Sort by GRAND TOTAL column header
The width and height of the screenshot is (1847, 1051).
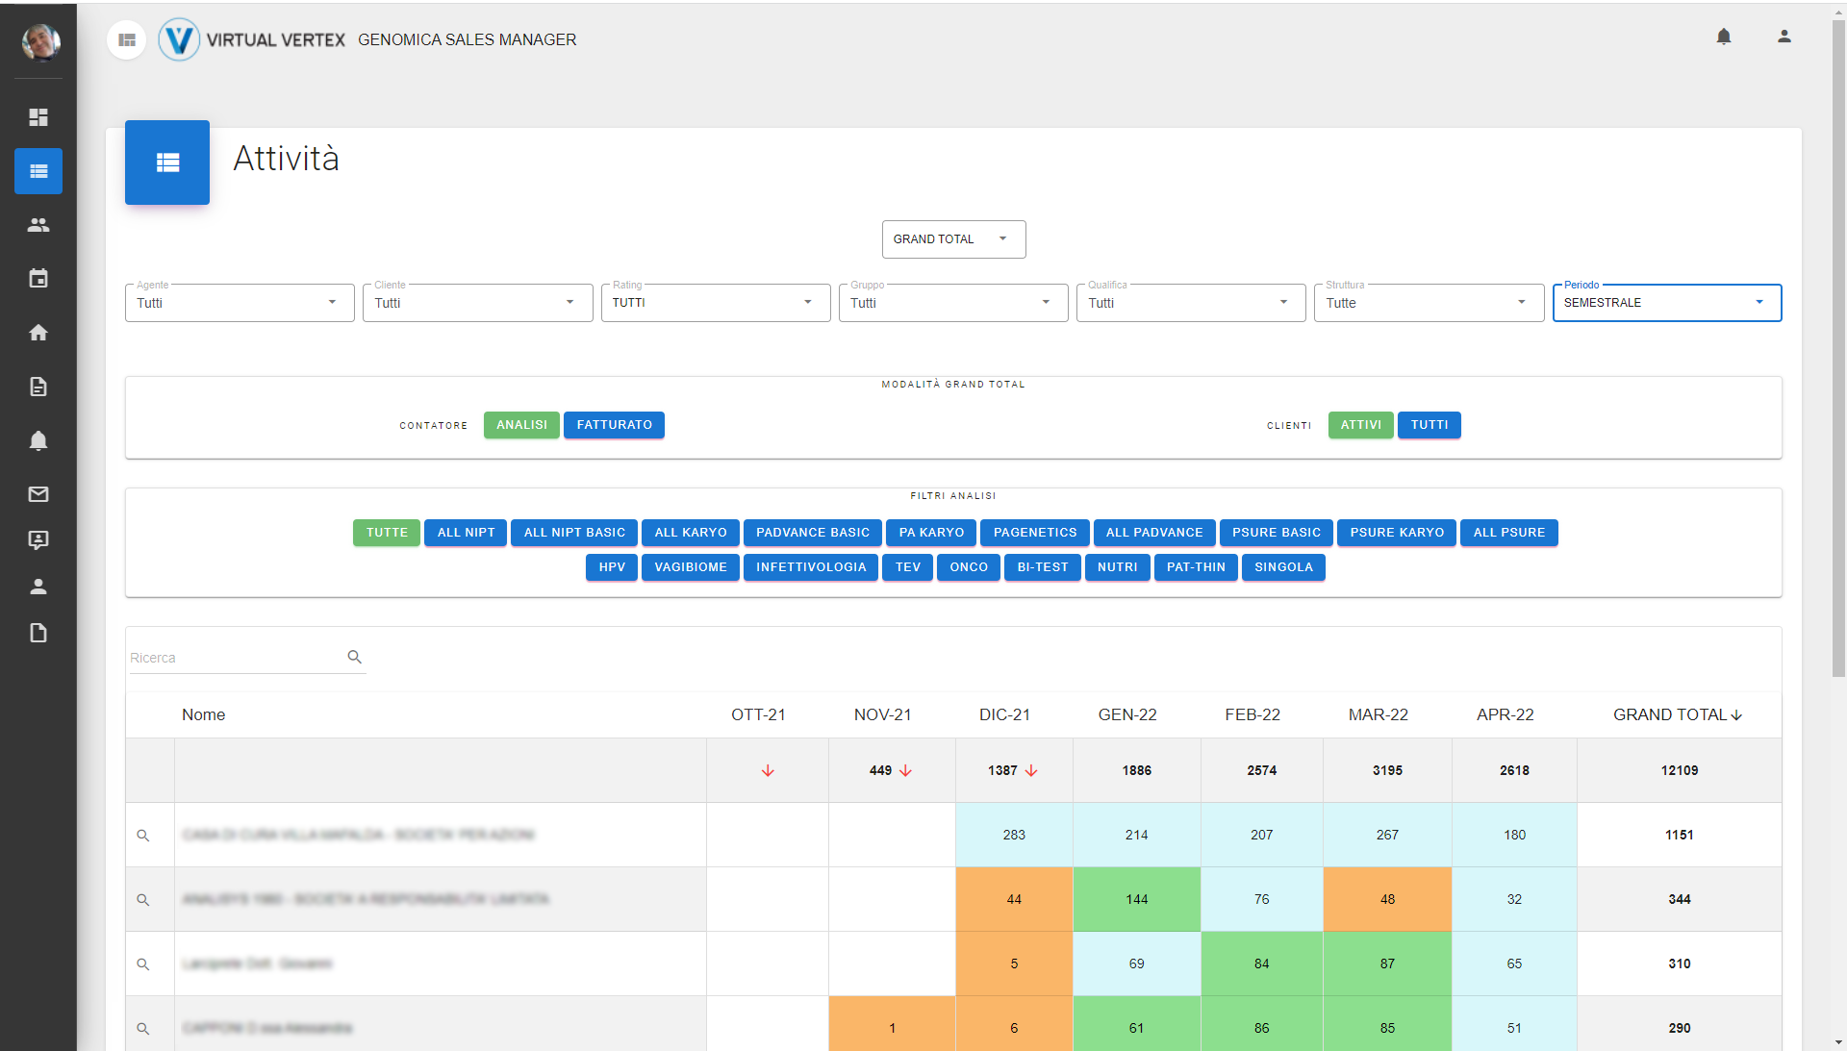pyautogui.click(x=1678, y=714)
